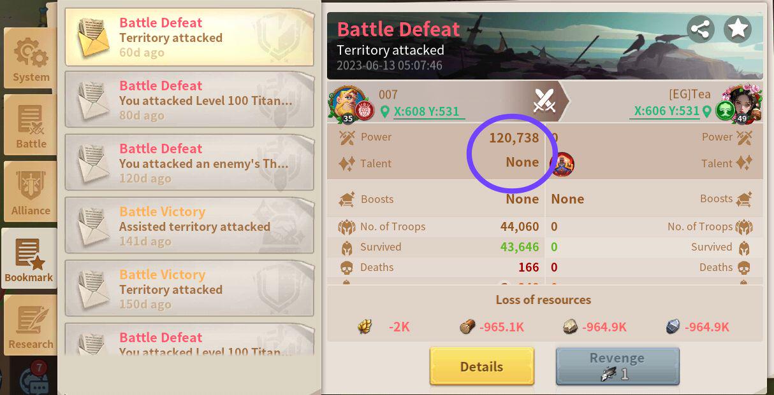Image resolution: width=774 pixels, height=395 pixels.
Task: View [EG]Tea's avatar portrait
Action: click(743, 103)
